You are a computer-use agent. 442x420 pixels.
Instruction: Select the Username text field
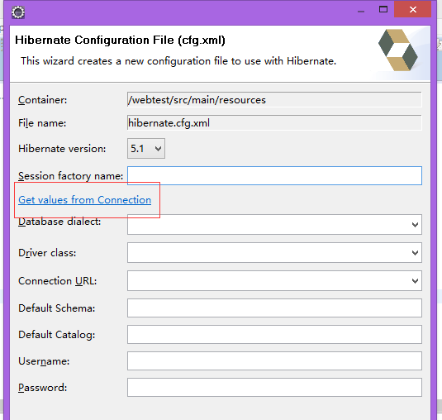tap(274, 360)
